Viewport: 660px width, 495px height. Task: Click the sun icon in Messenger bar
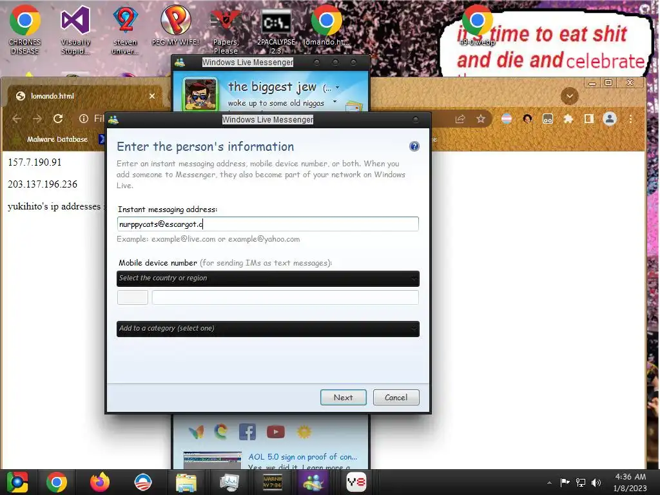coord(304,432)
